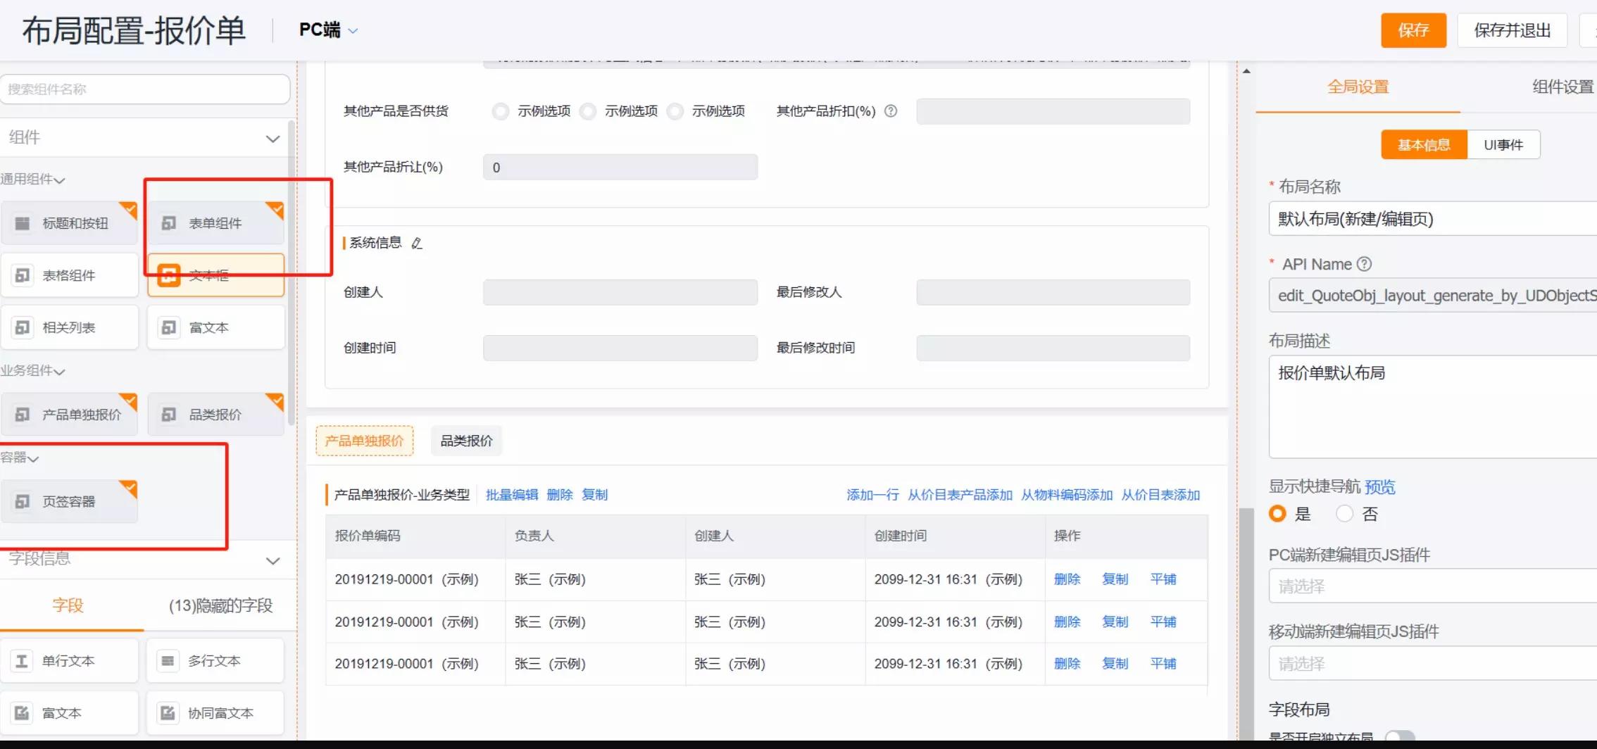Click 删除 in the second table row
Viewport: 1597px width, 749px height.
1067,622
